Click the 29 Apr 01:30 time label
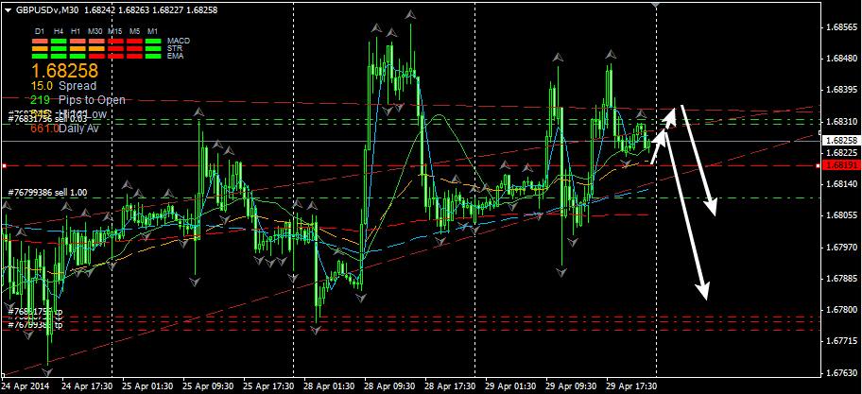The image size is (862, 394). tap(510, 385)
